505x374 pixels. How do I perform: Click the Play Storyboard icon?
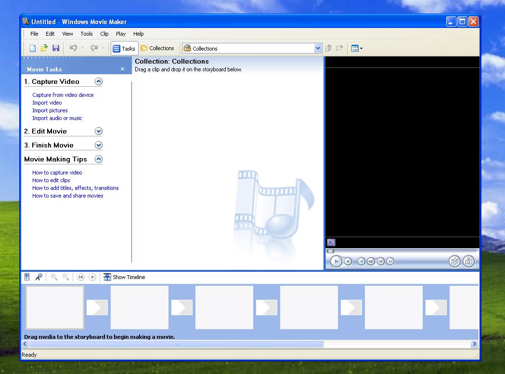pyautogui.click(x=92, y=277)
